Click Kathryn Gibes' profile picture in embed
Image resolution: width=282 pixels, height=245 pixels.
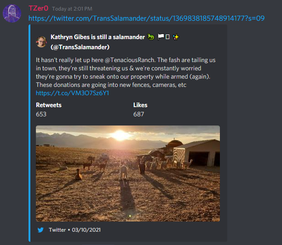point(41,42)
